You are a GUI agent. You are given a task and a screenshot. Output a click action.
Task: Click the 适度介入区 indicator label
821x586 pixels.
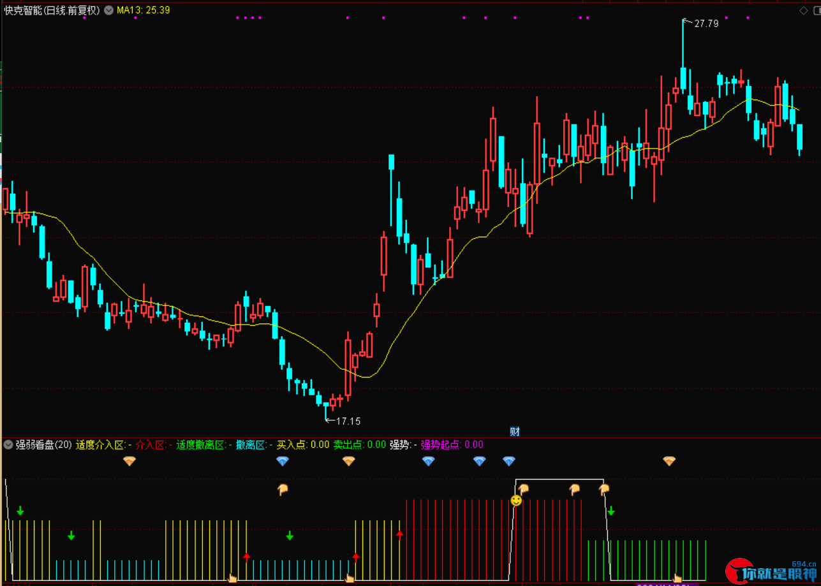103,444
